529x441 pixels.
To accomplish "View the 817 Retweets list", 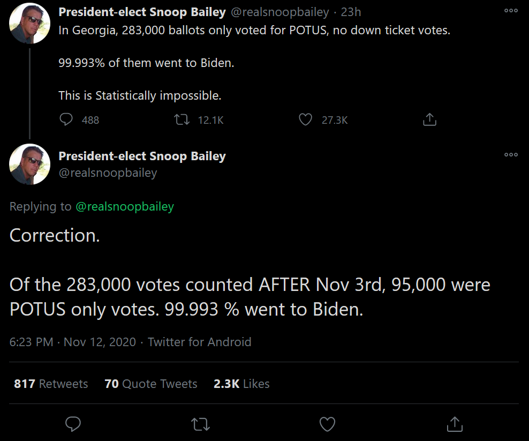I will pyautogui.click(x=51, y=384).
